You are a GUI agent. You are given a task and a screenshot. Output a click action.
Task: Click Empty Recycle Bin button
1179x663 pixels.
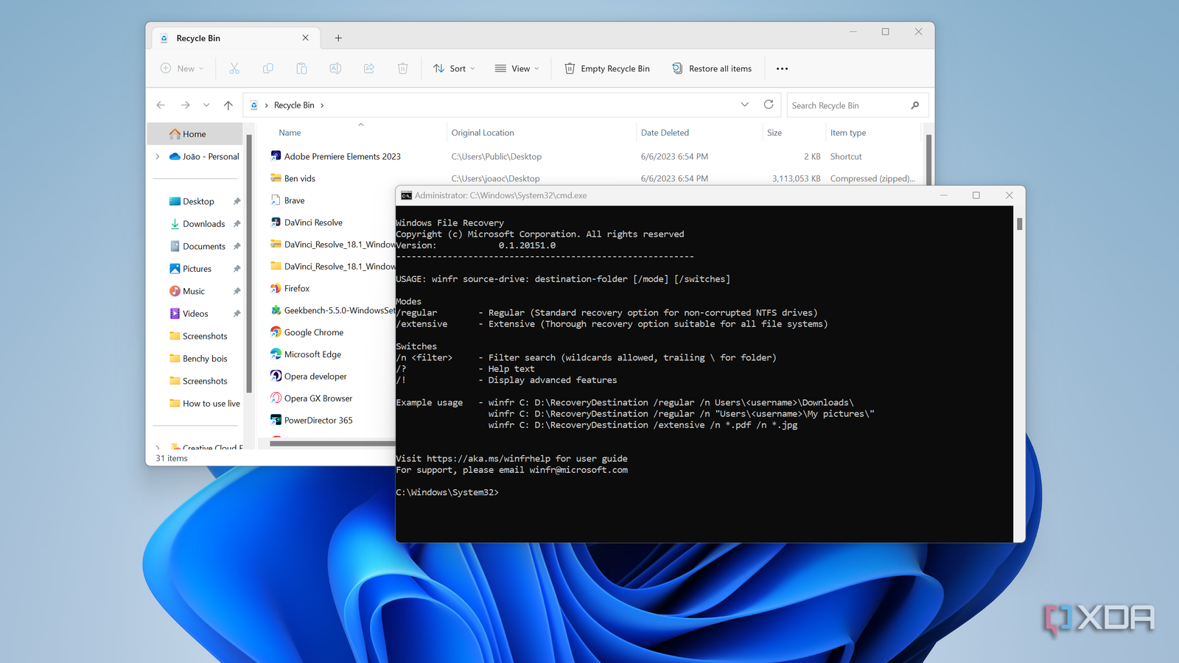click(607, 69)
